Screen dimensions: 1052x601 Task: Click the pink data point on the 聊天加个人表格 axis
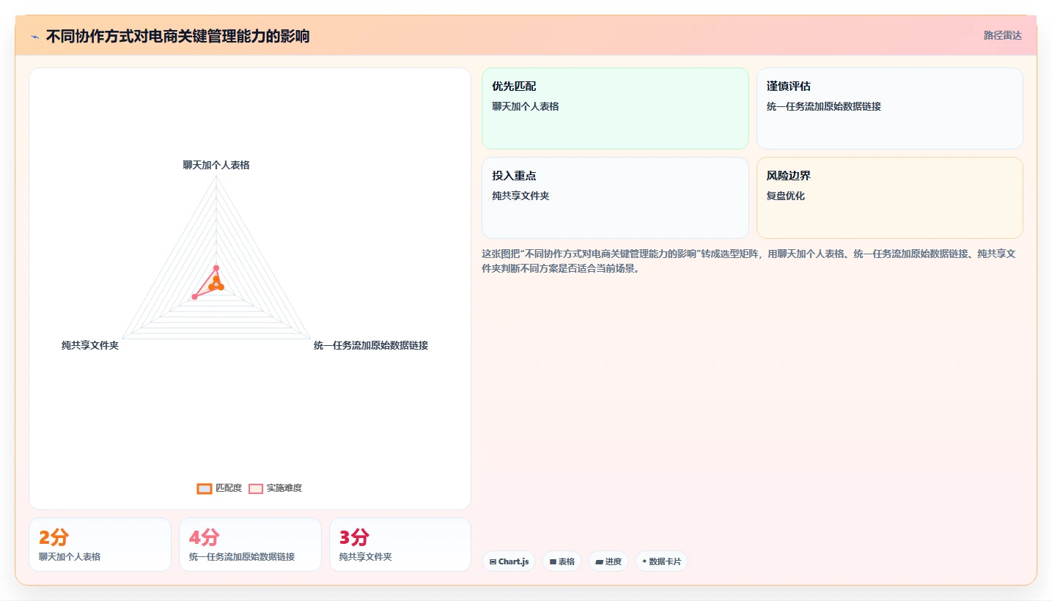(x=216, y=268)
